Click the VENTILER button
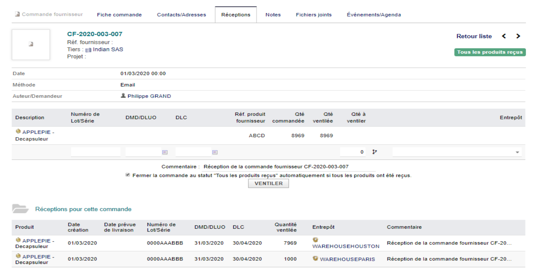 tap(268, 183)
